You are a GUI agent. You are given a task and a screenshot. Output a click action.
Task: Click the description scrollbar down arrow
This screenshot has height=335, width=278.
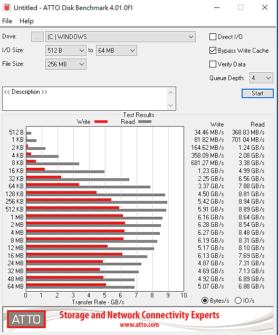tap(170, 105)
